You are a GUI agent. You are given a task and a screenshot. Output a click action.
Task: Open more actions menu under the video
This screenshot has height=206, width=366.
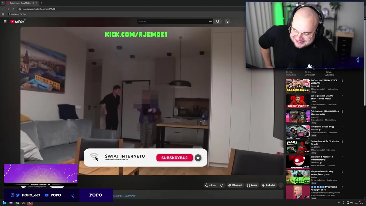point(281,185)
